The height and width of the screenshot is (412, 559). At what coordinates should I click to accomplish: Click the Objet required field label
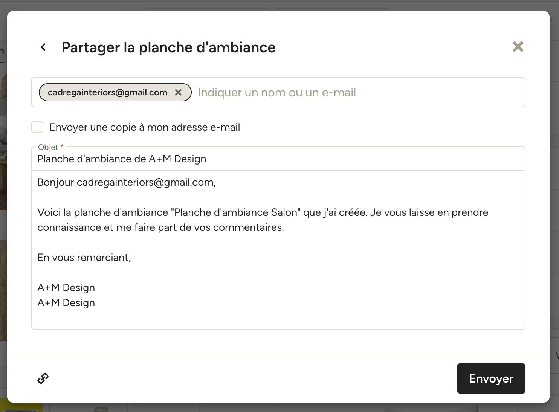click(51, 147)
